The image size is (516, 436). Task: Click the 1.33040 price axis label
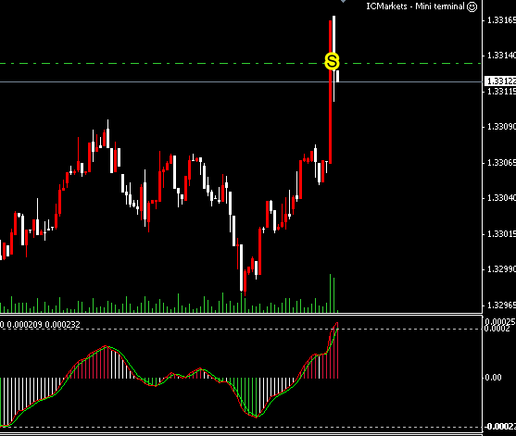click(501, 198)
